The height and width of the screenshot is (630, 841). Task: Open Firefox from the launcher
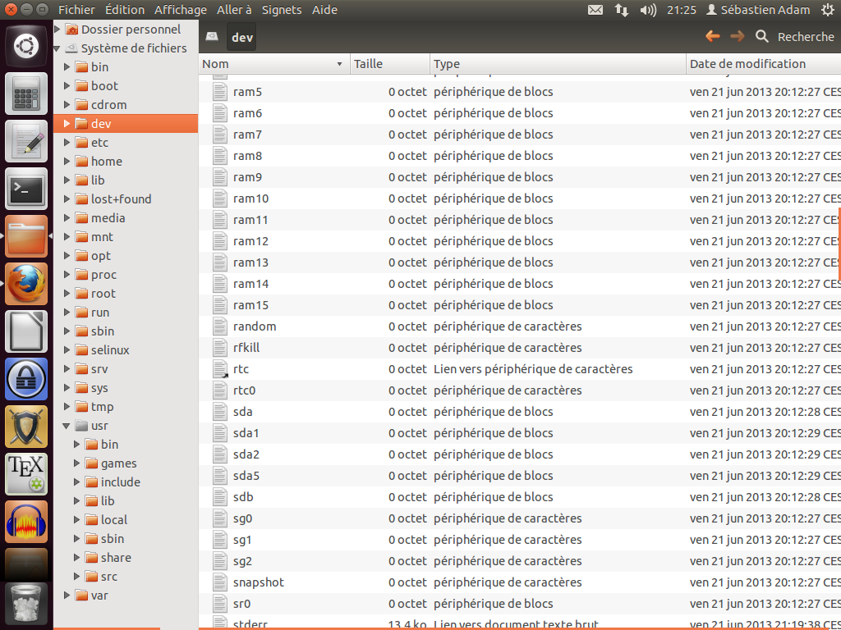[27, 285]
